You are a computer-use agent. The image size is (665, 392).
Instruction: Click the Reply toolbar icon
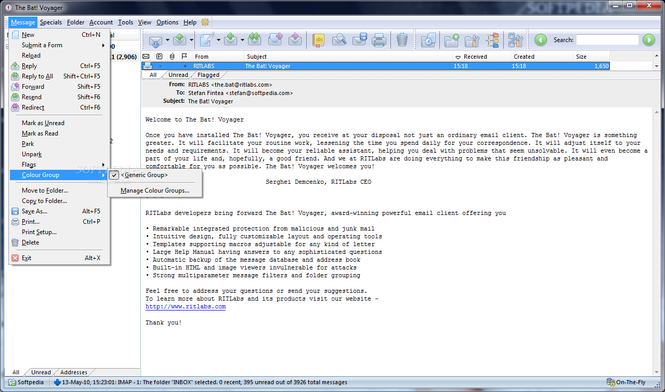pos(231,40)
